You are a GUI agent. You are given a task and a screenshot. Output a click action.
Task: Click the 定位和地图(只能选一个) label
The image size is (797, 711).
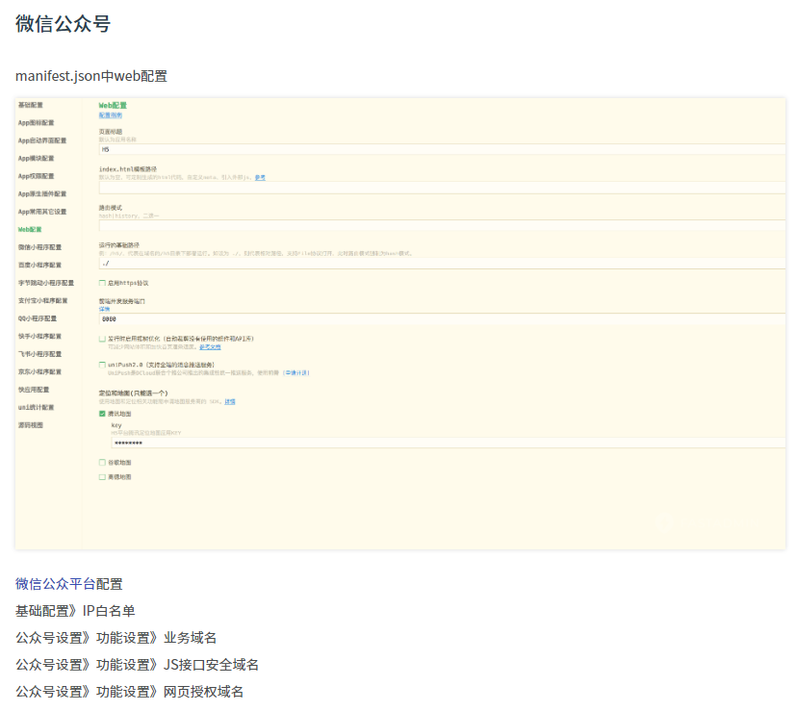[133, 394]
